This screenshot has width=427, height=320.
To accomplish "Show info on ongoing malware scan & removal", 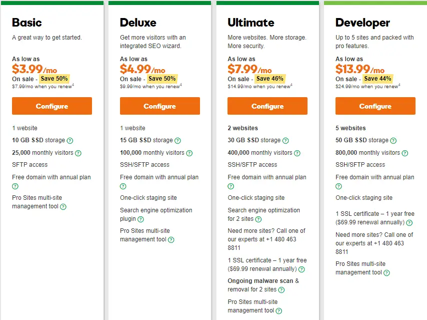I will coord(281,290).
